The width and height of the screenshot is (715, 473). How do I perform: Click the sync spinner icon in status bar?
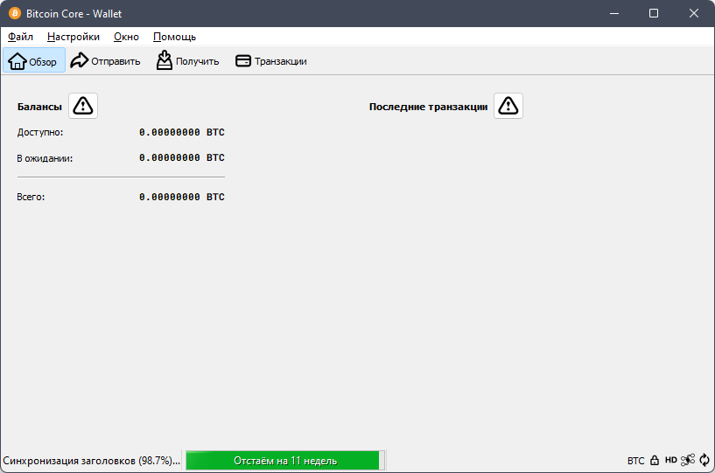click(x=704, y=460)
